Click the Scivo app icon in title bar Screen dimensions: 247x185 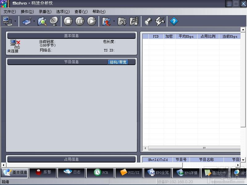[x=5, y=4]
